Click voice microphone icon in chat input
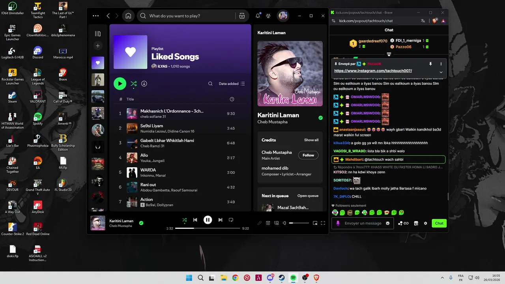This screenshot has width=505, height=284. [x=338, y=223]
